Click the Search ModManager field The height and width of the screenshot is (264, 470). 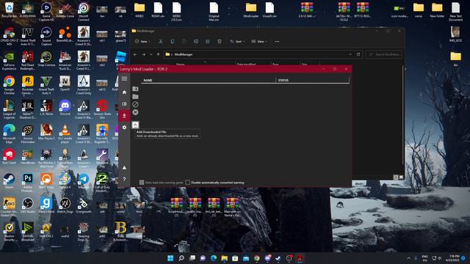pyautogui.click(x=384, y=54)
